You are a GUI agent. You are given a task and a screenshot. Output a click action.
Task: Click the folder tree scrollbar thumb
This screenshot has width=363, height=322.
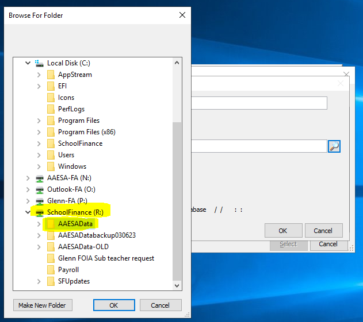click(x=177, y=201)
